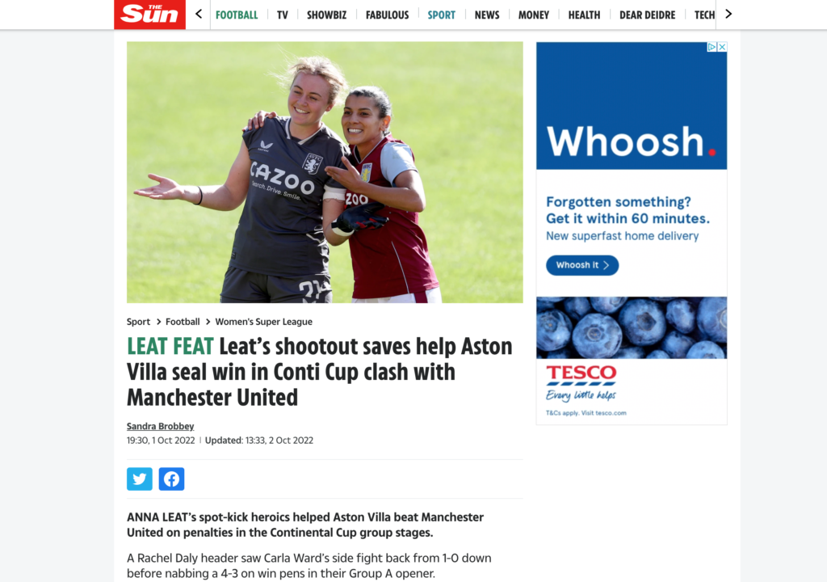Viewport: 827px width, 582px height.
Task: Open the Sport menu item
Action: click(x=441, y=15)
